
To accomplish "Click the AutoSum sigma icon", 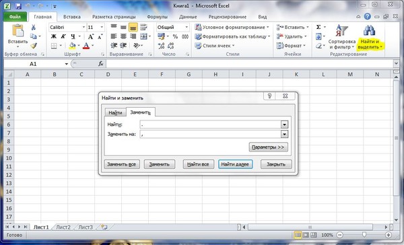I will click(318, 27).
